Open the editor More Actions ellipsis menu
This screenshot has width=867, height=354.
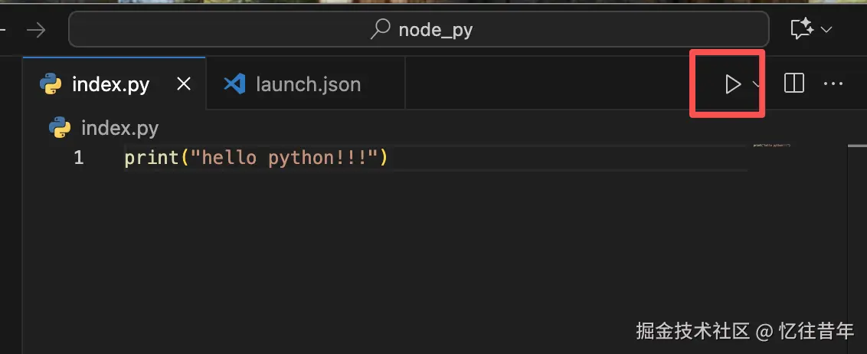(x=833, y=84)
